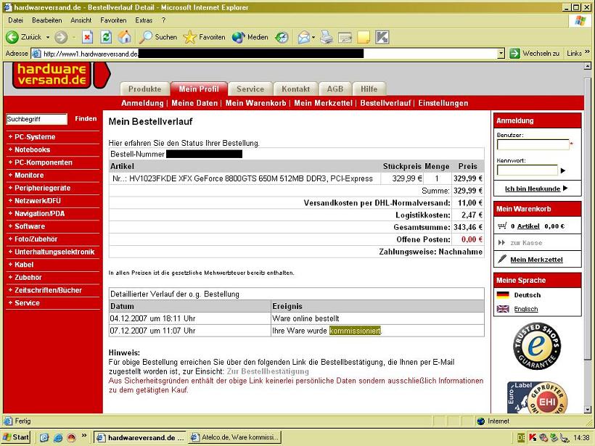Click the yellow note toolbar icon
The image size is (595, 446).
click(363, 37)
